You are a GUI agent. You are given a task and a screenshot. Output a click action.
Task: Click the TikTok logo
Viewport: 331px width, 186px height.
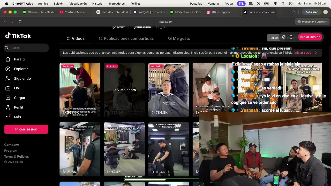(x=18, y=36)
